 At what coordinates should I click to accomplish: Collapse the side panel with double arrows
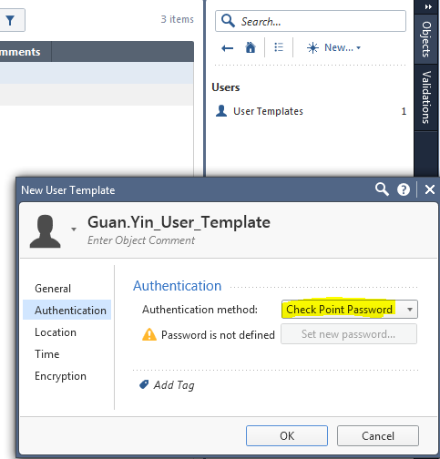(428, 6)
